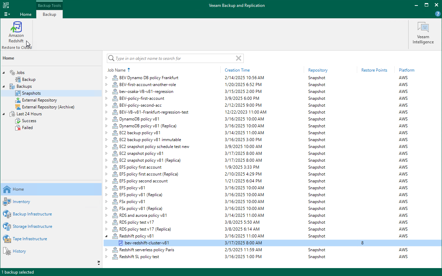Image resolution: width=442 pixels, height=276 pixels.
Task: Open the help question mark icon
Action: [x=438, y=14]
